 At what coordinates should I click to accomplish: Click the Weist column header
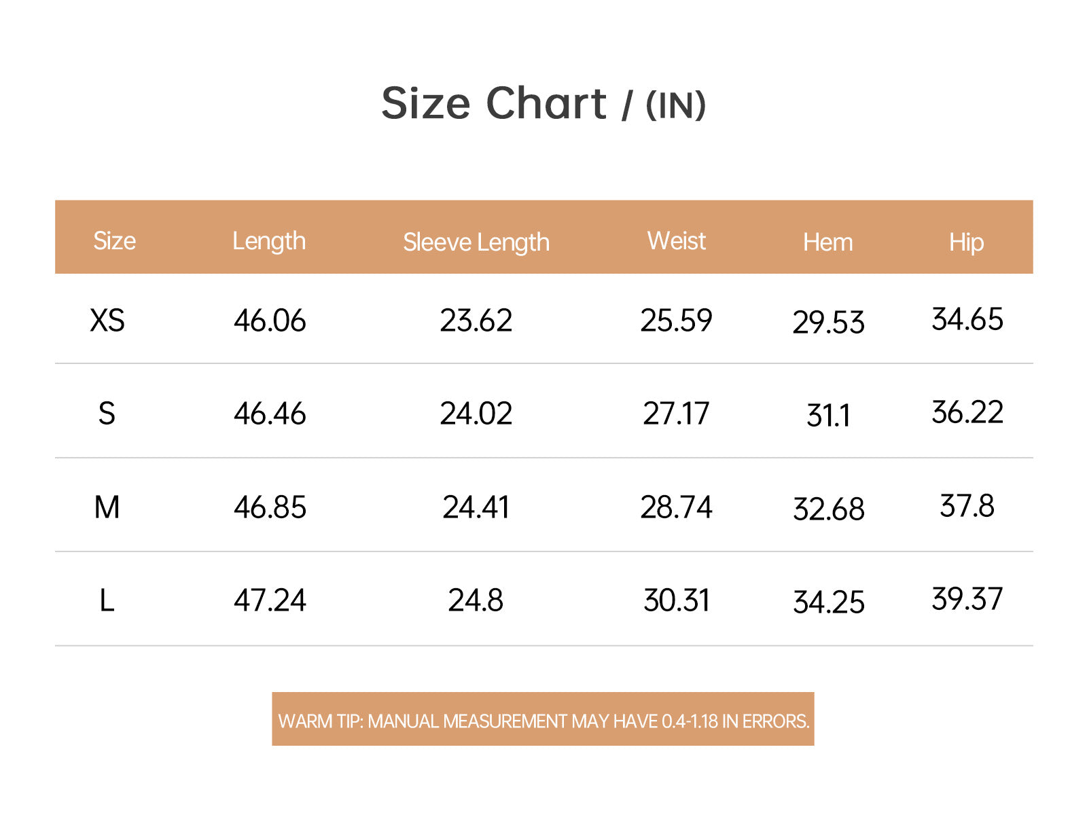[x=677, y=241]
